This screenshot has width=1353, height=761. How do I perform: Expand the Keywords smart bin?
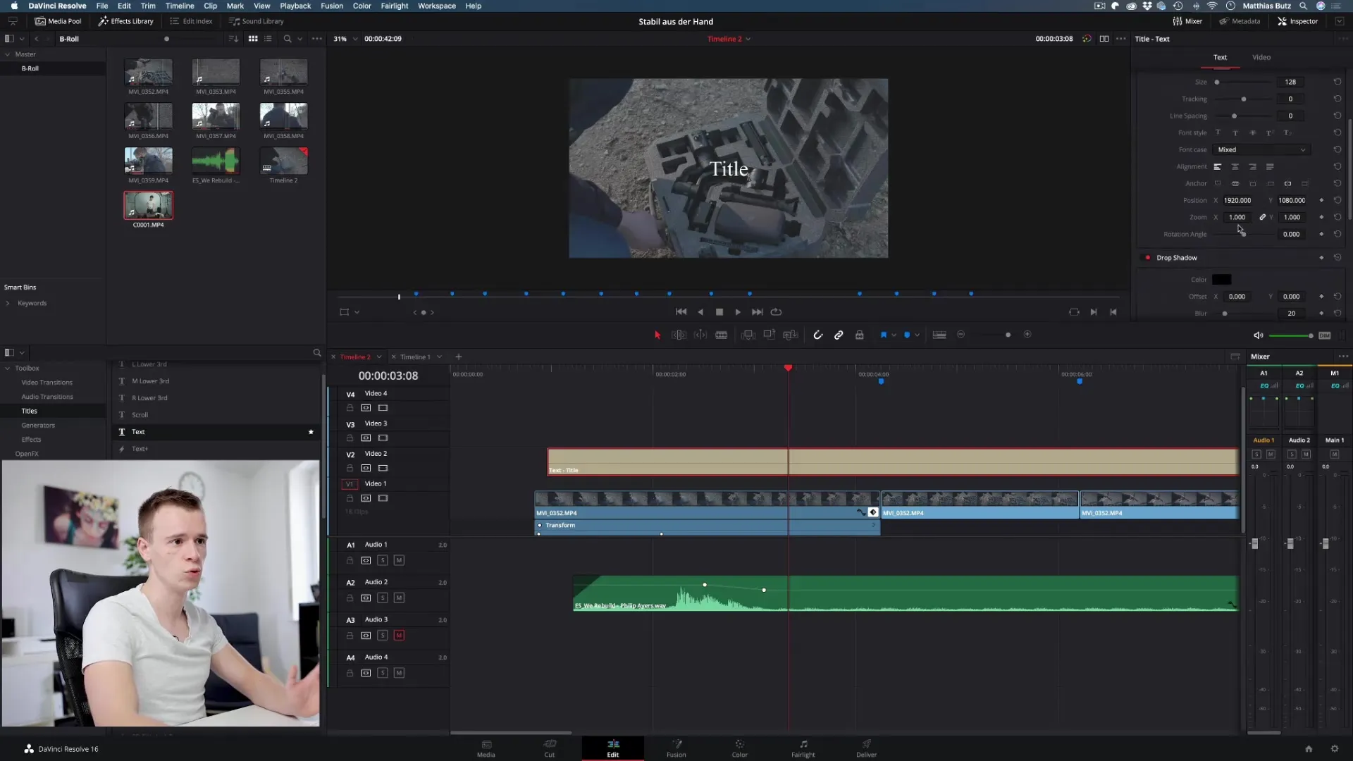click(8, 303)
